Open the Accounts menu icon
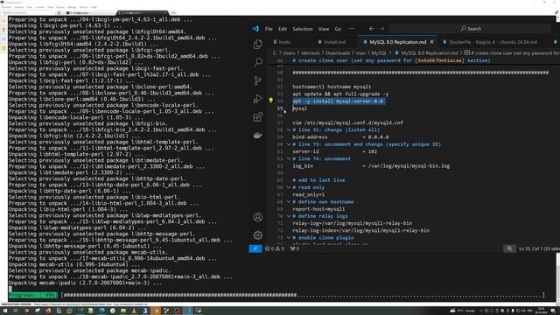The width and height of the screenshot is (560, 315). pos(257,217)
